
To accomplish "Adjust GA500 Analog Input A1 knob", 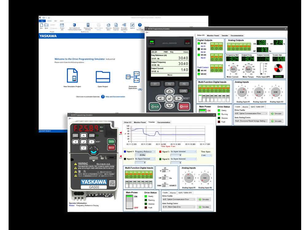I will click(189, 178).
